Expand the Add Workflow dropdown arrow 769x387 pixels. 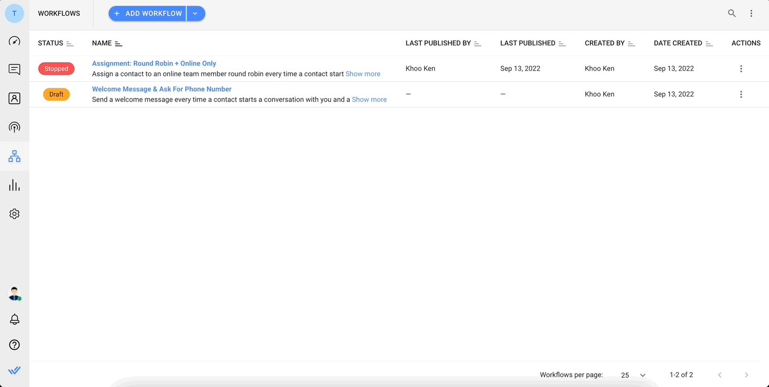click(196, 13)
